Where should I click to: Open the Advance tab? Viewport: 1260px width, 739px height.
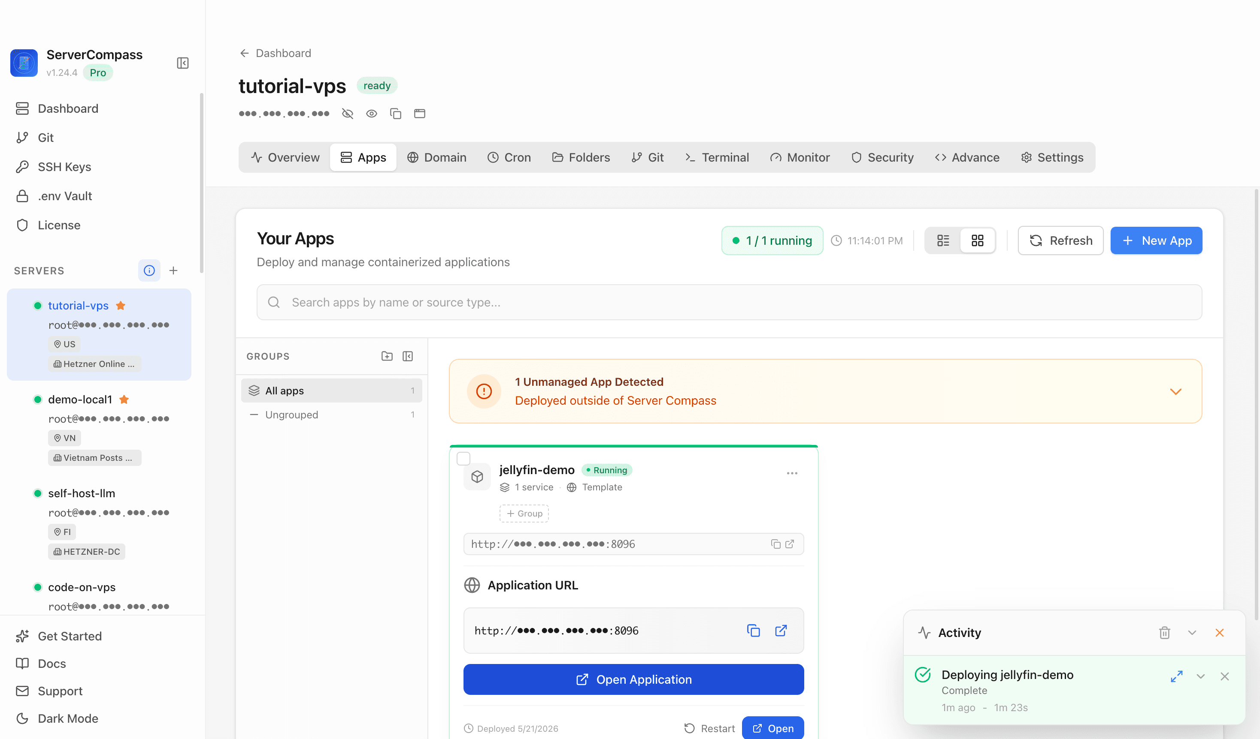[x=967, y=157]
